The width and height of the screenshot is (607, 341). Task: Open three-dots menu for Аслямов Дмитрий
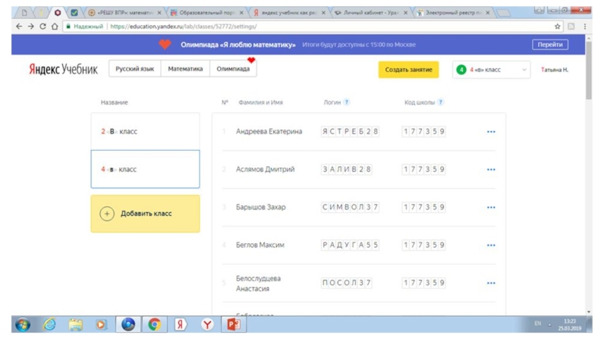491,170
